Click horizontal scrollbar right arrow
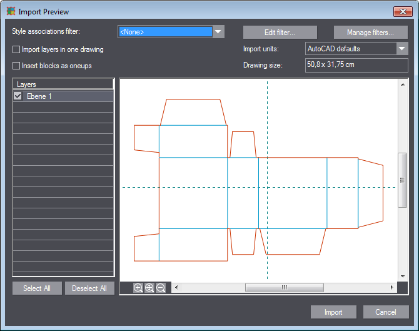This screenshot has height=331, width=419. (x=392, y=288)
